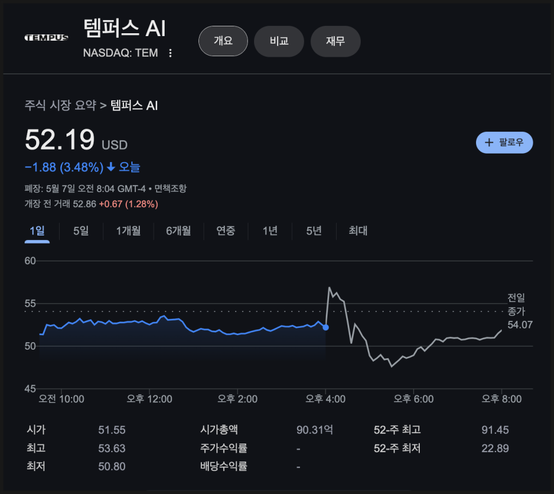The image size is (554, 494).
Task: Click the 52-주 최고 value 91.45
Action: point(495,430)
